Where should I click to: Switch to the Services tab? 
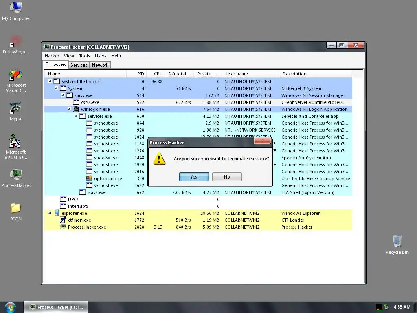click(79, 65)
